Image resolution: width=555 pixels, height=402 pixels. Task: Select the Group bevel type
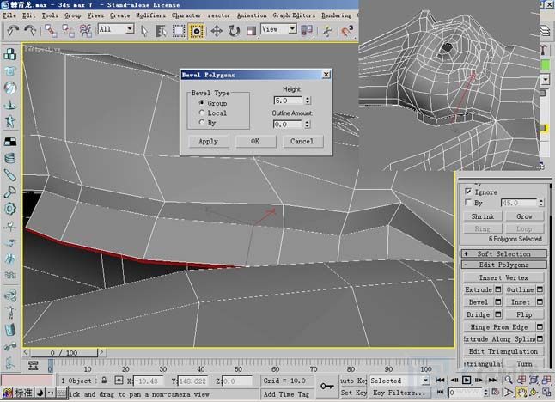click(202, 102)
